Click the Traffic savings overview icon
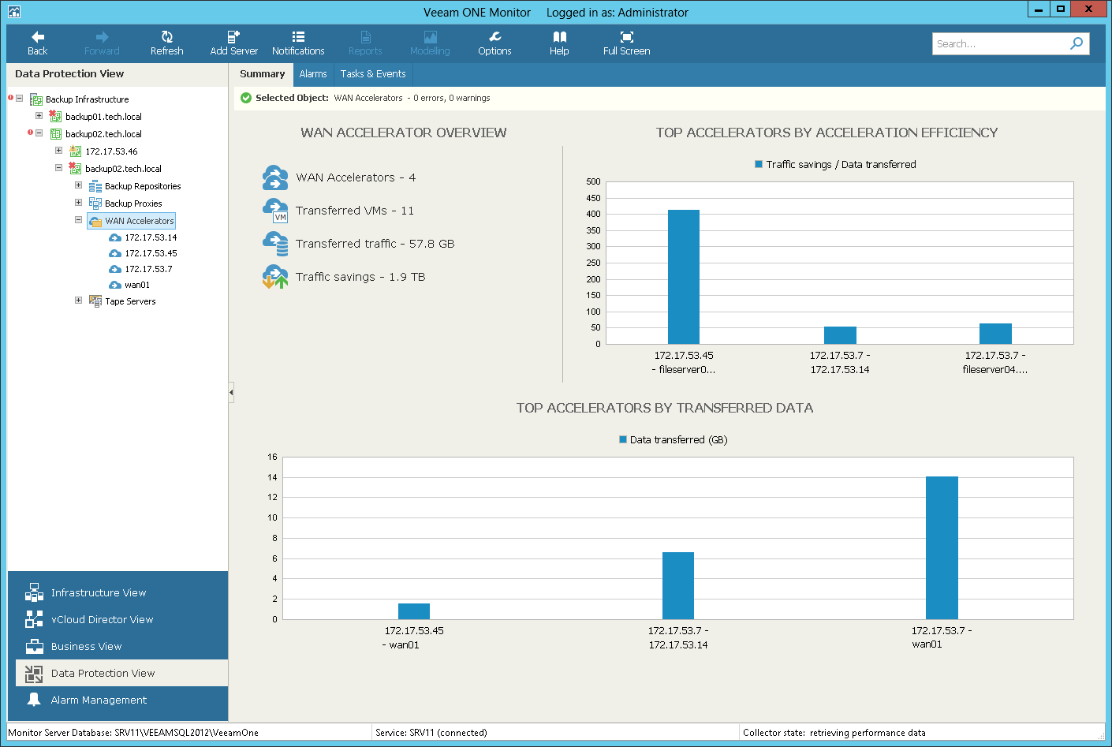The height and width of the screenshot is (747, 1112). [275, 277]
